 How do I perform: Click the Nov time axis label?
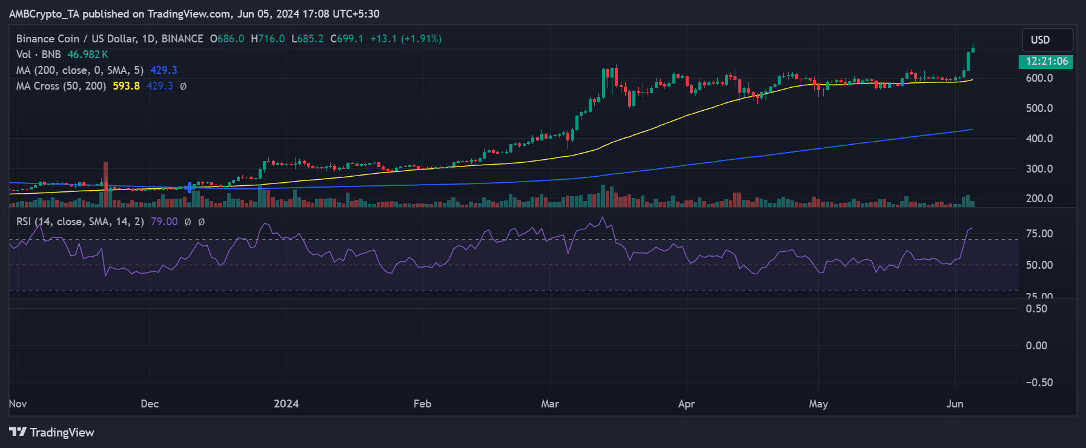18,404
